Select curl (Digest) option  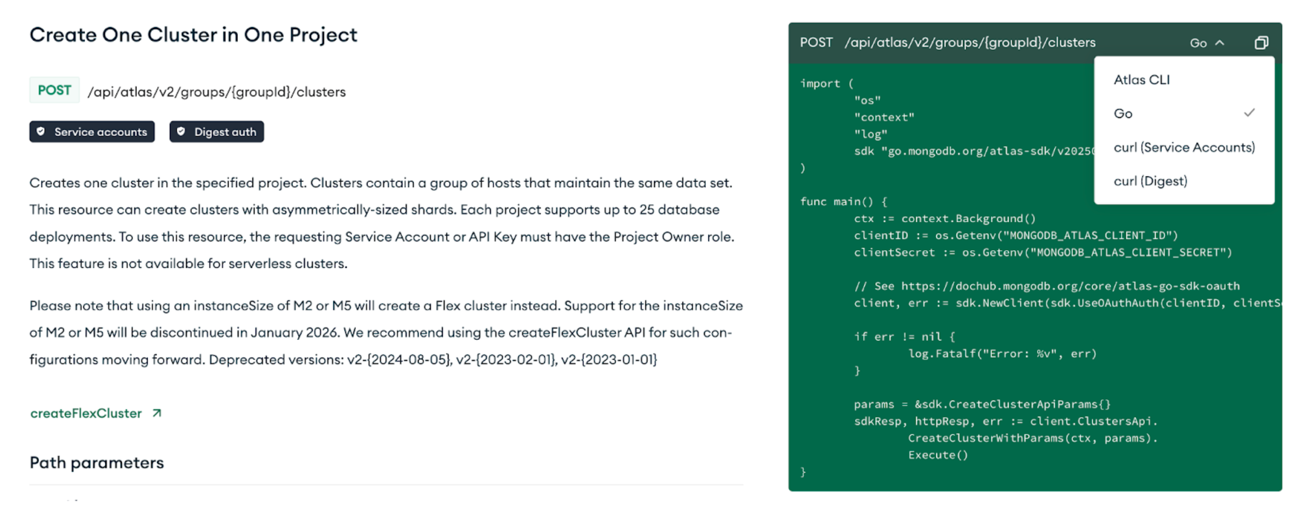1184,181
